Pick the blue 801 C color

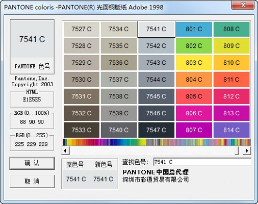coord(194,29)
